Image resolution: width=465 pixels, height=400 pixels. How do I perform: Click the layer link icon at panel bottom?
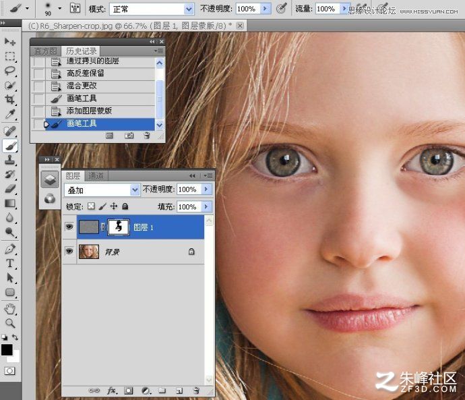(94, 391)
